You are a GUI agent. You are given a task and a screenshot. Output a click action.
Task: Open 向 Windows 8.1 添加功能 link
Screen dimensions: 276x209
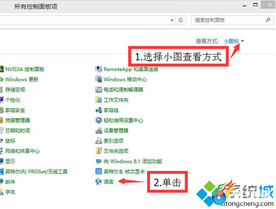point(133,161)
